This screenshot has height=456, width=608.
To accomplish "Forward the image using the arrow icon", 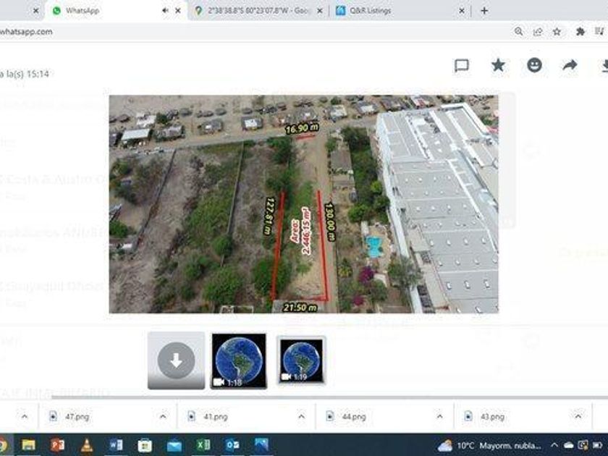I will point(570,65).
